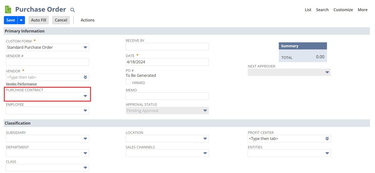Click the Profit Center double-chevron lookup
This screenshot has height=173, width=375.
(x=327, y=138)
